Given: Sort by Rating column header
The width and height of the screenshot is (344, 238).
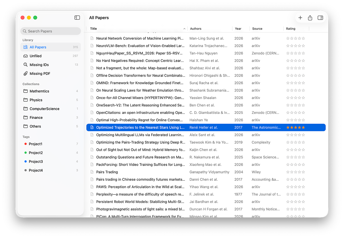Looking at the screenshot, I should pos(291,29).
